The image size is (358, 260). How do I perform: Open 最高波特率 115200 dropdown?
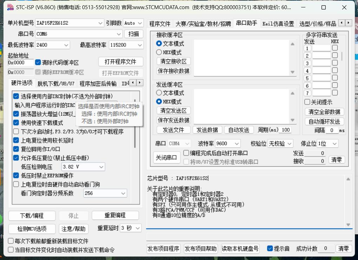(126, 45)
